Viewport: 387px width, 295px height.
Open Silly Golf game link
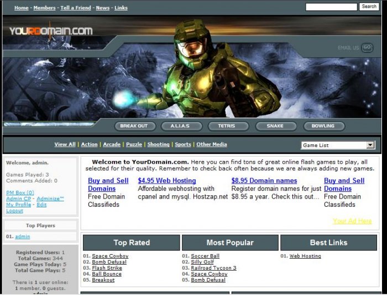[x=202, y=262]
